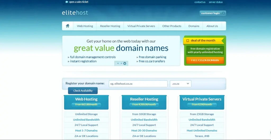
Task: Click the Web Hosting plan header
Action: [86, 102]
